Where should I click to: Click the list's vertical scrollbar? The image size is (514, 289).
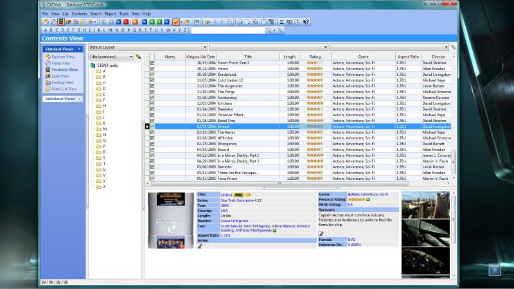(454, 162)
